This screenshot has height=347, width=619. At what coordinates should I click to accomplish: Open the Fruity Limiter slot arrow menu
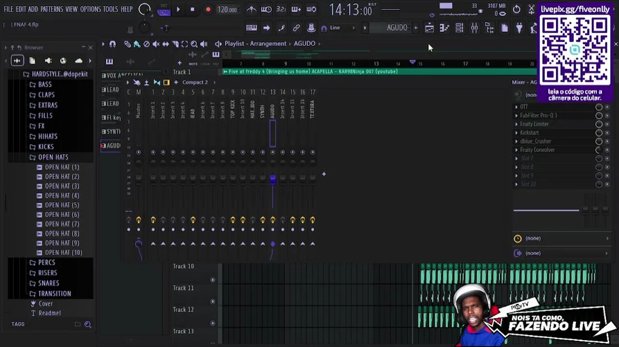coord(516,124)
